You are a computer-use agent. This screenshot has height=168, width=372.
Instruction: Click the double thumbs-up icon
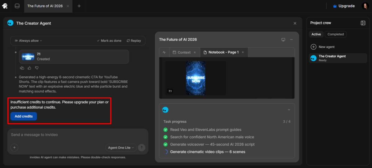click(22, 68)
